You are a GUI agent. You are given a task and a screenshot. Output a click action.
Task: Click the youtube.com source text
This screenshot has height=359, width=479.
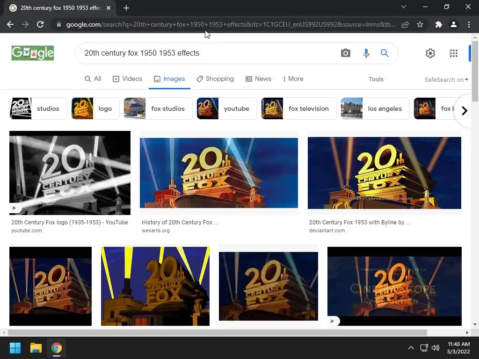click(x=27, y=230)
